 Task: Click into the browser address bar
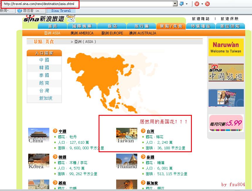[88, 4]
